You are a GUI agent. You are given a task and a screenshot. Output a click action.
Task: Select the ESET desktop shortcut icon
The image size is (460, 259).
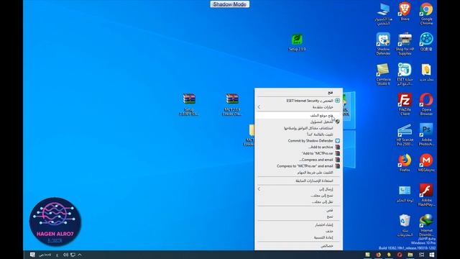tap(405, 74)
